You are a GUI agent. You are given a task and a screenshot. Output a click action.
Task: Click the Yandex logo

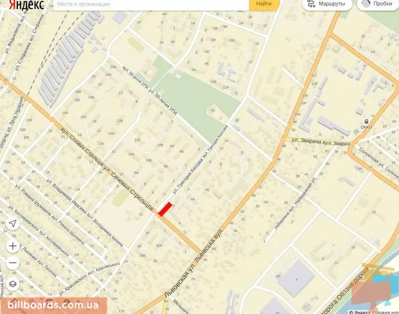tap(26, 4)
